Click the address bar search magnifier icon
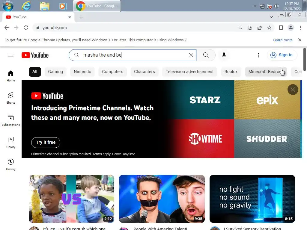The height and width of the screenshot is (230, 307). pyautogui.click(x=240, y=28)
